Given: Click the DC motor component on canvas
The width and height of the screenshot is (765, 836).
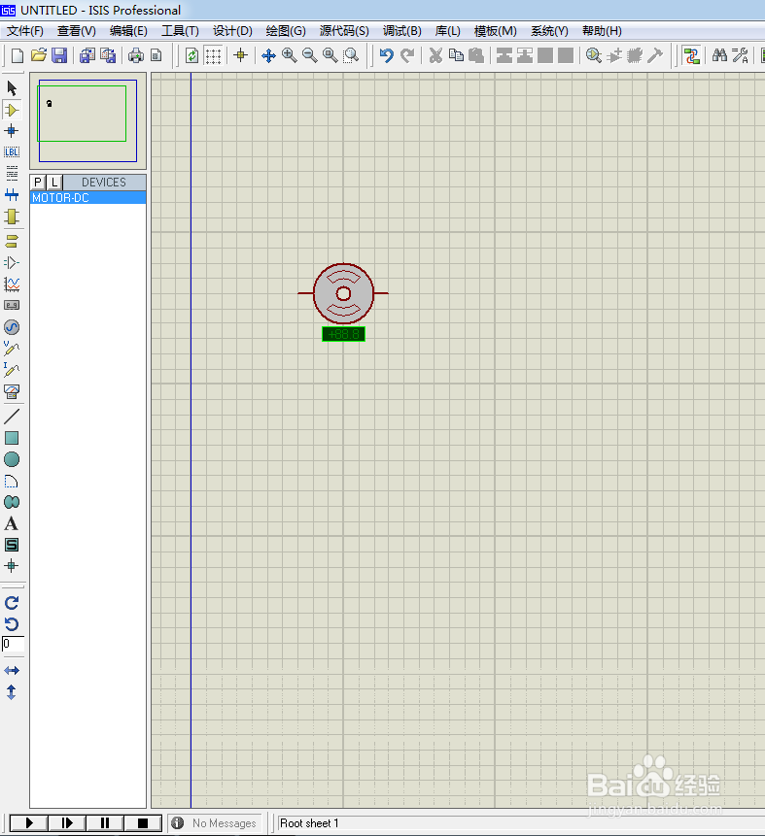Looking at the screenshot, I should tap(343, 294).
